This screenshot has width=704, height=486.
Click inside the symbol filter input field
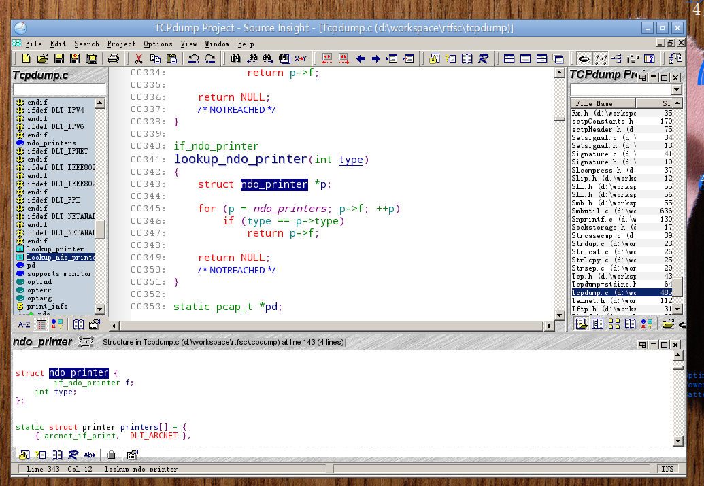pos(60,89)
